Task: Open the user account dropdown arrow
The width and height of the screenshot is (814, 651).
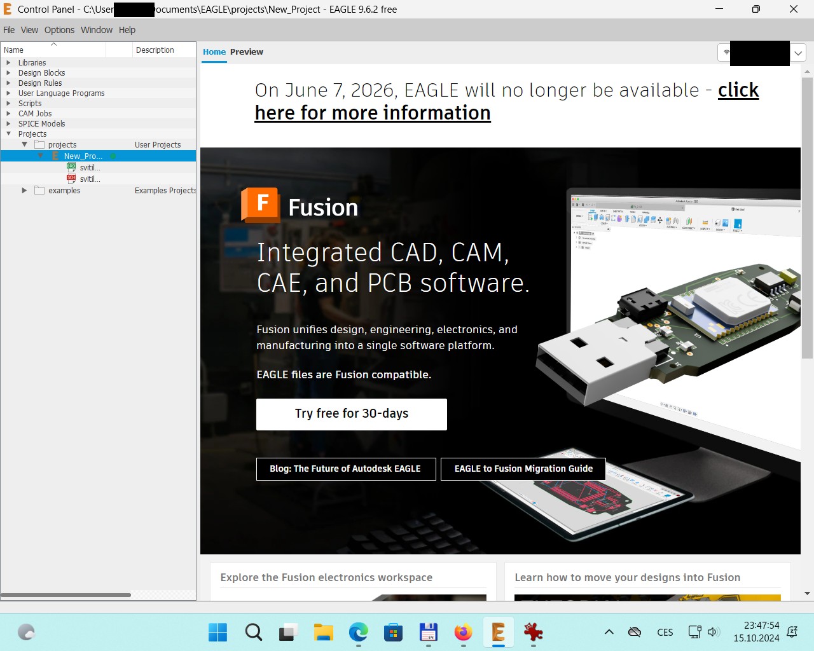Action: coord(798,53)
